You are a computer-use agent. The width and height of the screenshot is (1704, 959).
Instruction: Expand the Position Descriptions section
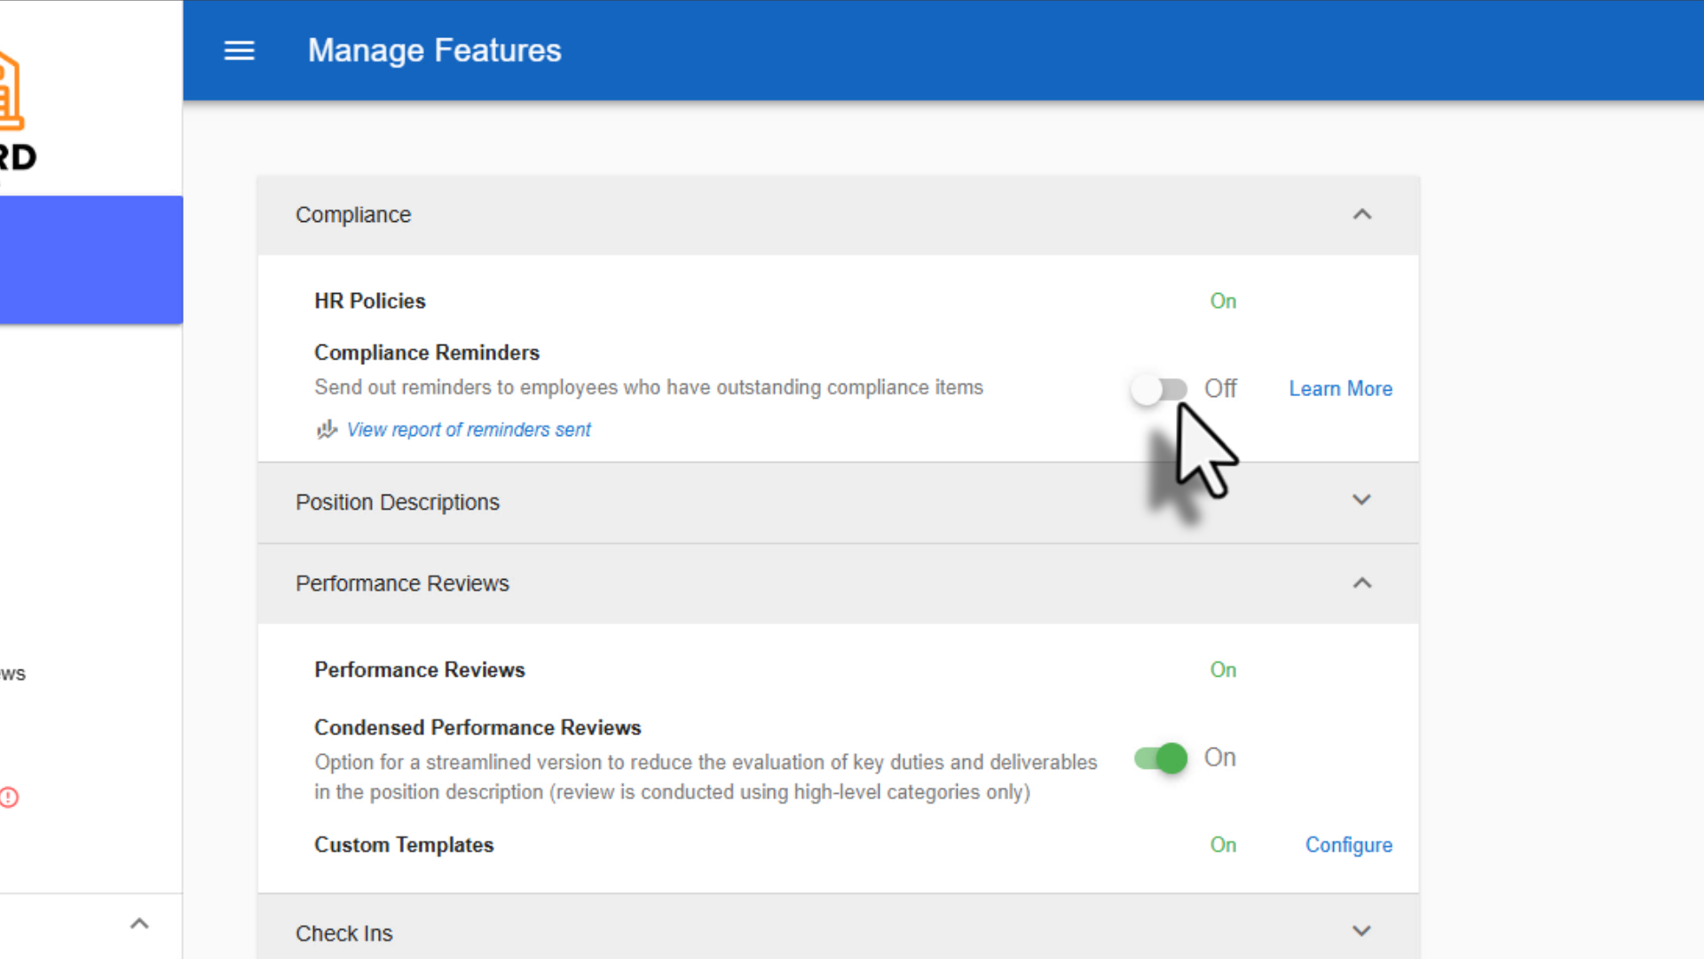pyautogui.click(x=1361, y=501)
